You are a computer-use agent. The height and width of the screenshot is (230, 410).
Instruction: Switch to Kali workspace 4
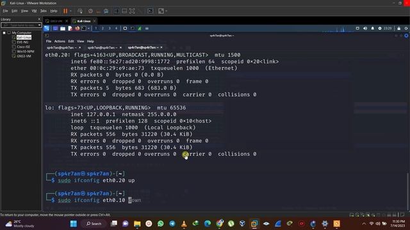117,28
